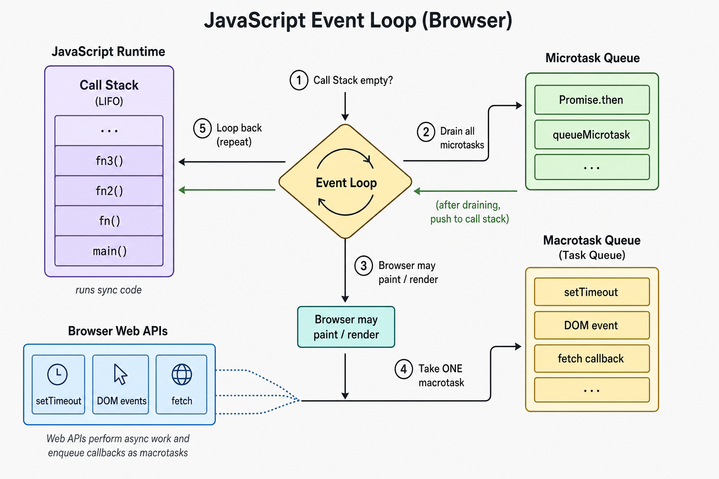Click the 'Take ONE macrotask' label
This screenshot has height=479, width=719.
(x=441, y=376)
